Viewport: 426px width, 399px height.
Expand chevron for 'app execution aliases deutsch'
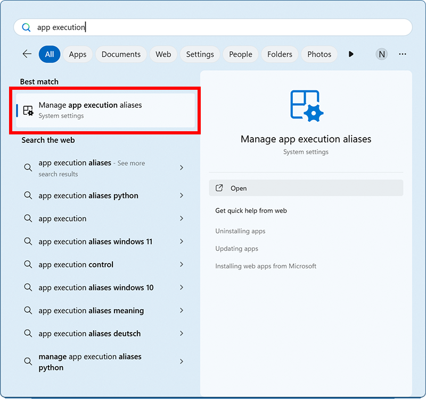[182, 334]
